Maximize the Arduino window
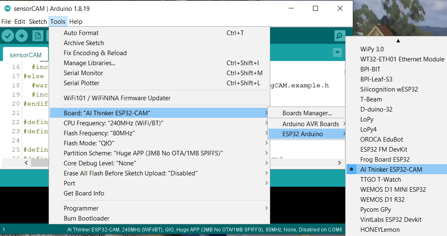Screen dimensions: 447x236 tap(315, 8)
